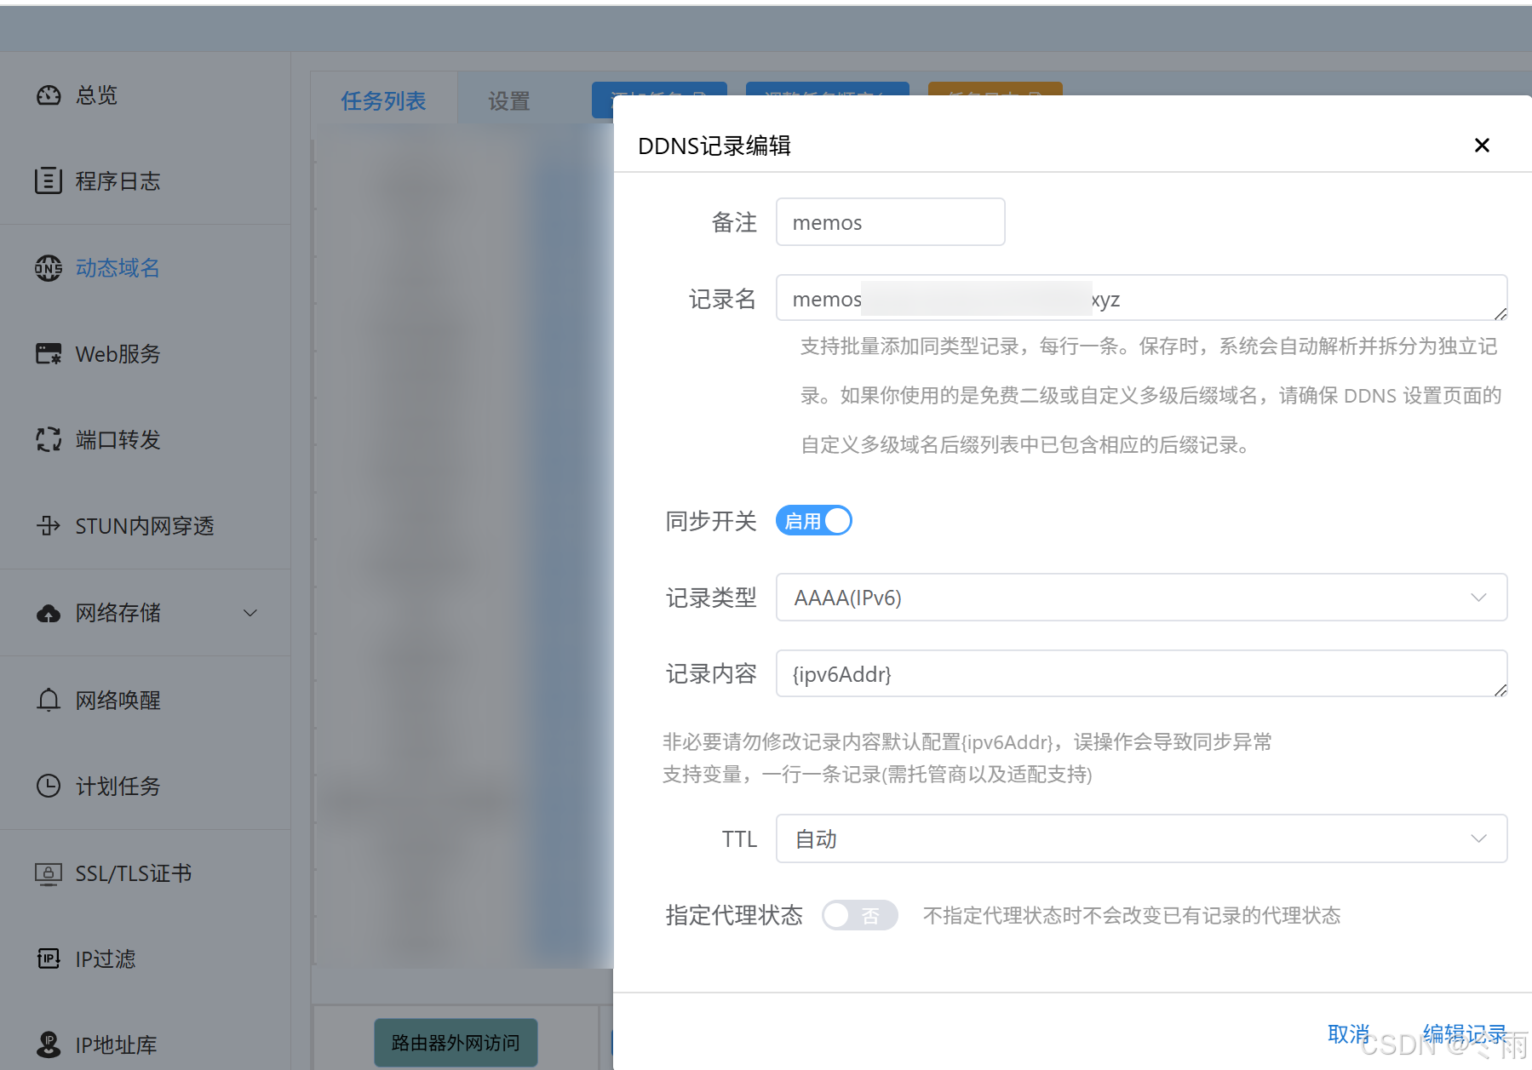This screenshot has width=1532, height=1070.
Task: Open the 记录类型 AAAA(IPv6) dropdown
Action: click(1141, 598)
